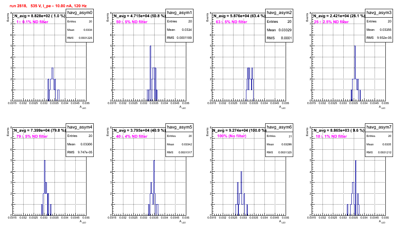The width and height of the screenshot is (399, 229).
Task: Select Mean value 0.0335 in havg_asym7 stats
Action: click(387, 144)
